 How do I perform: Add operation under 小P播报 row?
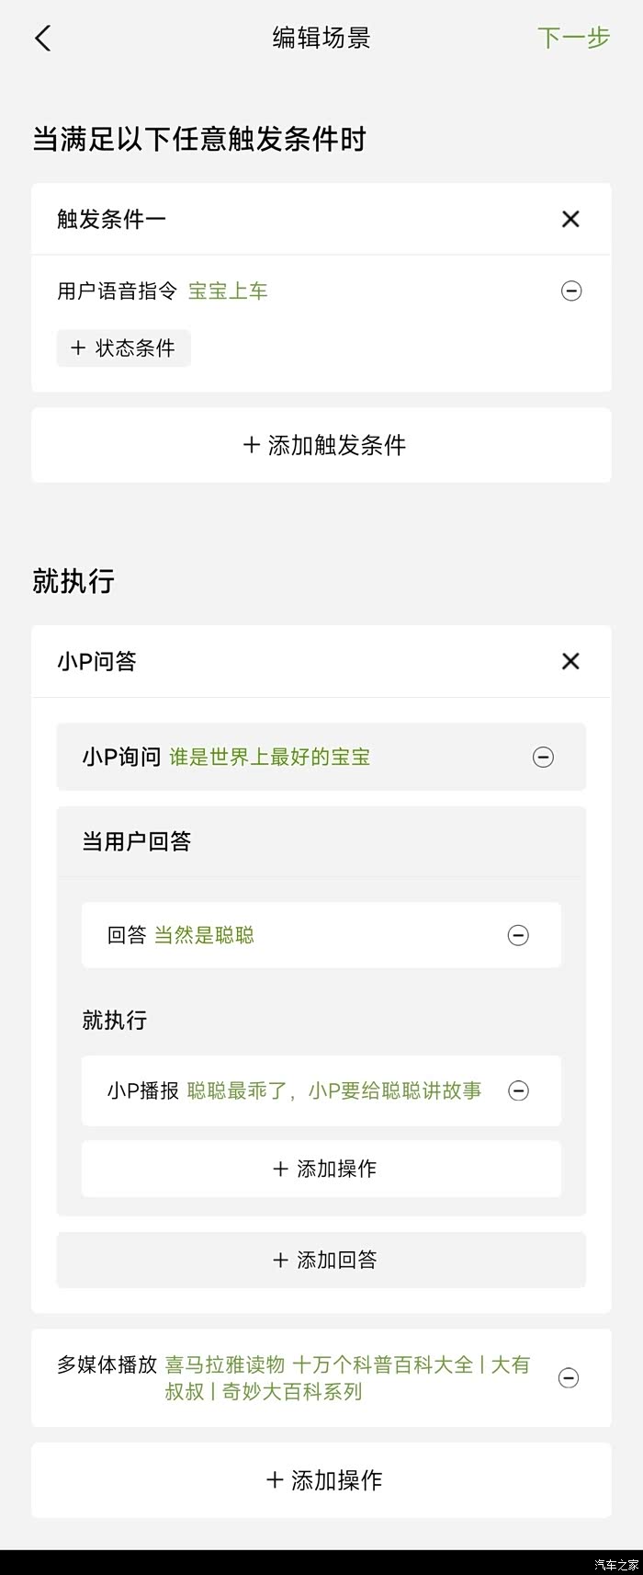[321, 1169]
